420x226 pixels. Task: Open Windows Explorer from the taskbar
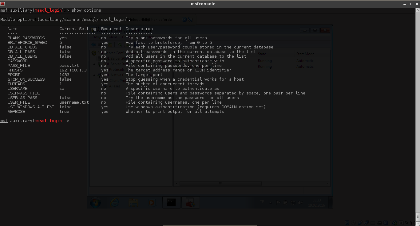point(133,202)
